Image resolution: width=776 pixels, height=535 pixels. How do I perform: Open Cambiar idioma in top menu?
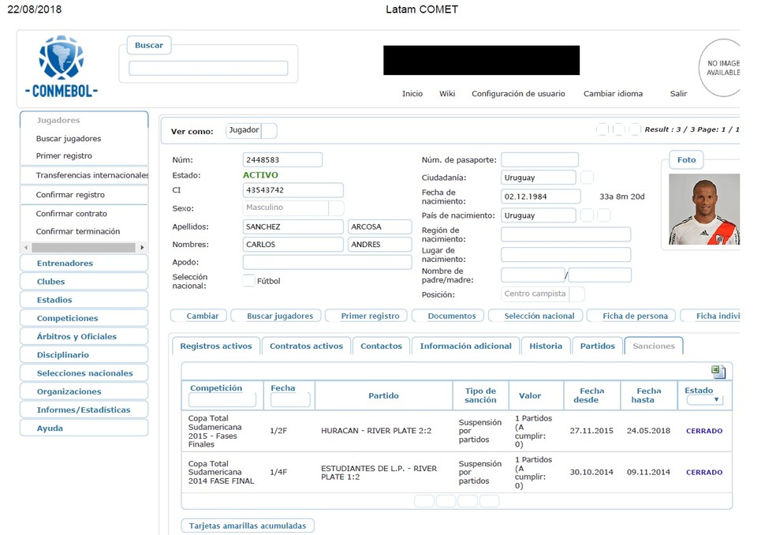613,94
